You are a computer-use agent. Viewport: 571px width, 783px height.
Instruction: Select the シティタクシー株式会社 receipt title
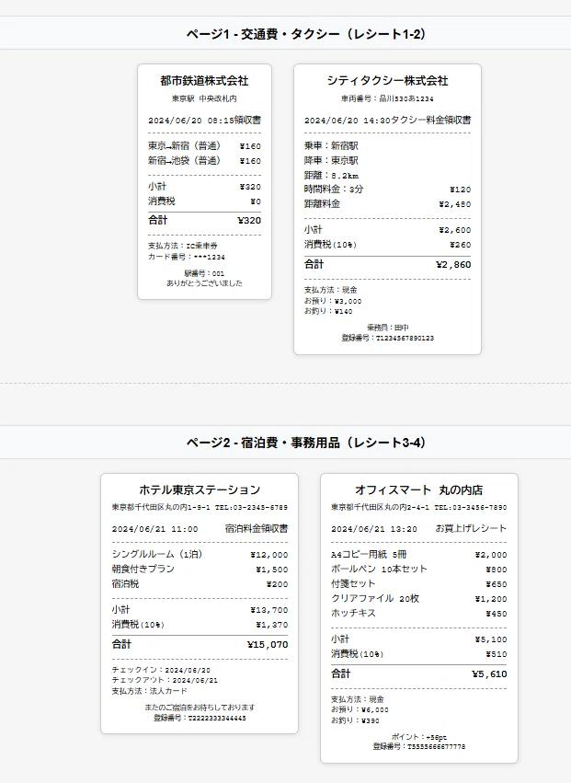(x=387, y=80)
